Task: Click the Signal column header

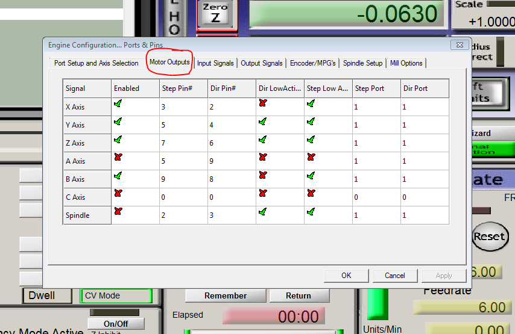Action: 87,88
